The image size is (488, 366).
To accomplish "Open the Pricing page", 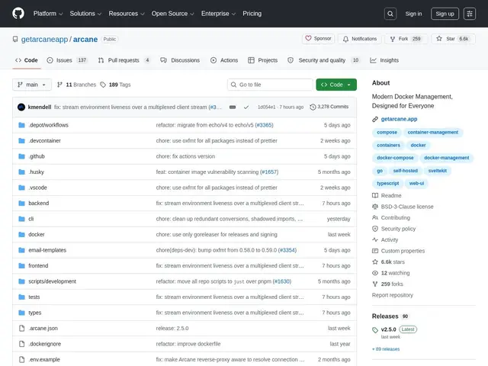I will point(252,14).
